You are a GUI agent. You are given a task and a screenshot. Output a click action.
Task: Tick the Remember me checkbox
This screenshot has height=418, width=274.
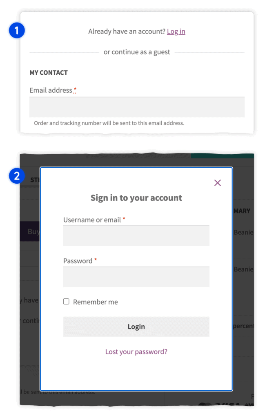click(66, 302)
